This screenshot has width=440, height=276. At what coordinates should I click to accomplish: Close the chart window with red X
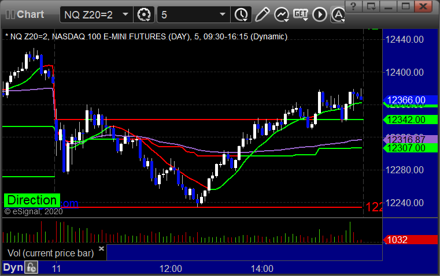[x=423, y=6]
